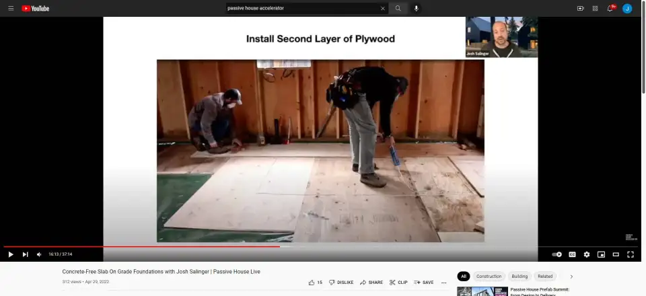Expand more filter chips with chevron

tap(571, 276)
